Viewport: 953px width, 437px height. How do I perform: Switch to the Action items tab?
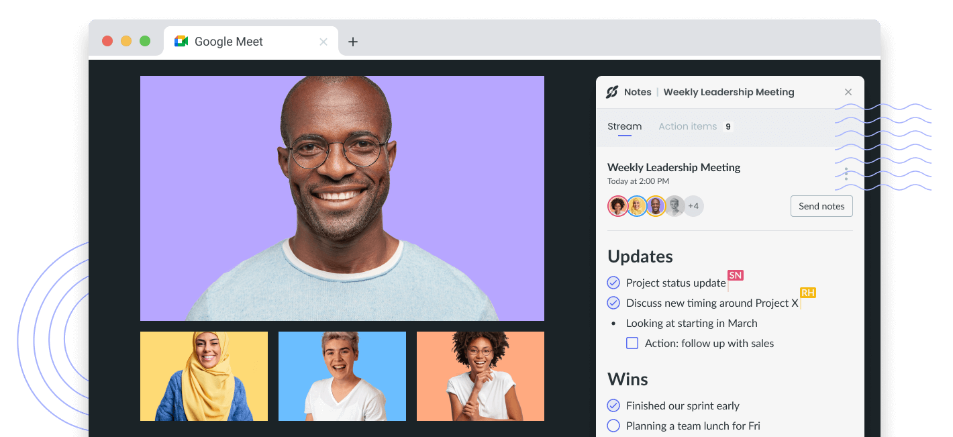688,126
